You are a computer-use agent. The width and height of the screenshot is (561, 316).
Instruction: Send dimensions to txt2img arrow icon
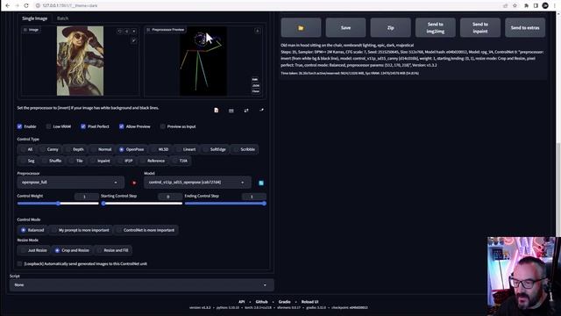[261, 110]
